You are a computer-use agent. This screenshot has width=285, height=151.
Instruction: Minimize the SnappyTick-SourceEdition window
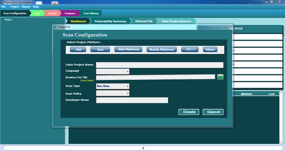click(x=266, y=2)
